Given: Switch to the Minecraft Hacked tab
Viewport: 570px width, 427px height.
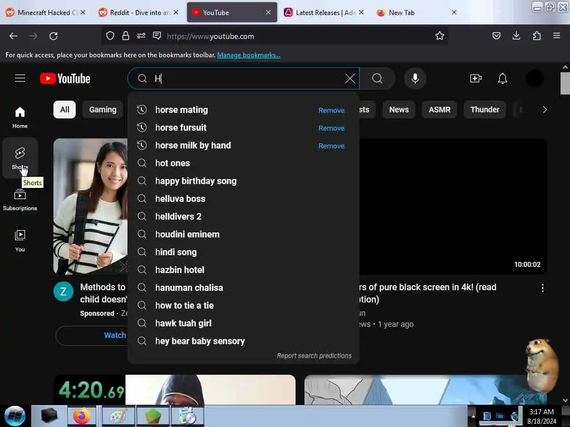Looking at the screenshot, I should click(45, 12).
